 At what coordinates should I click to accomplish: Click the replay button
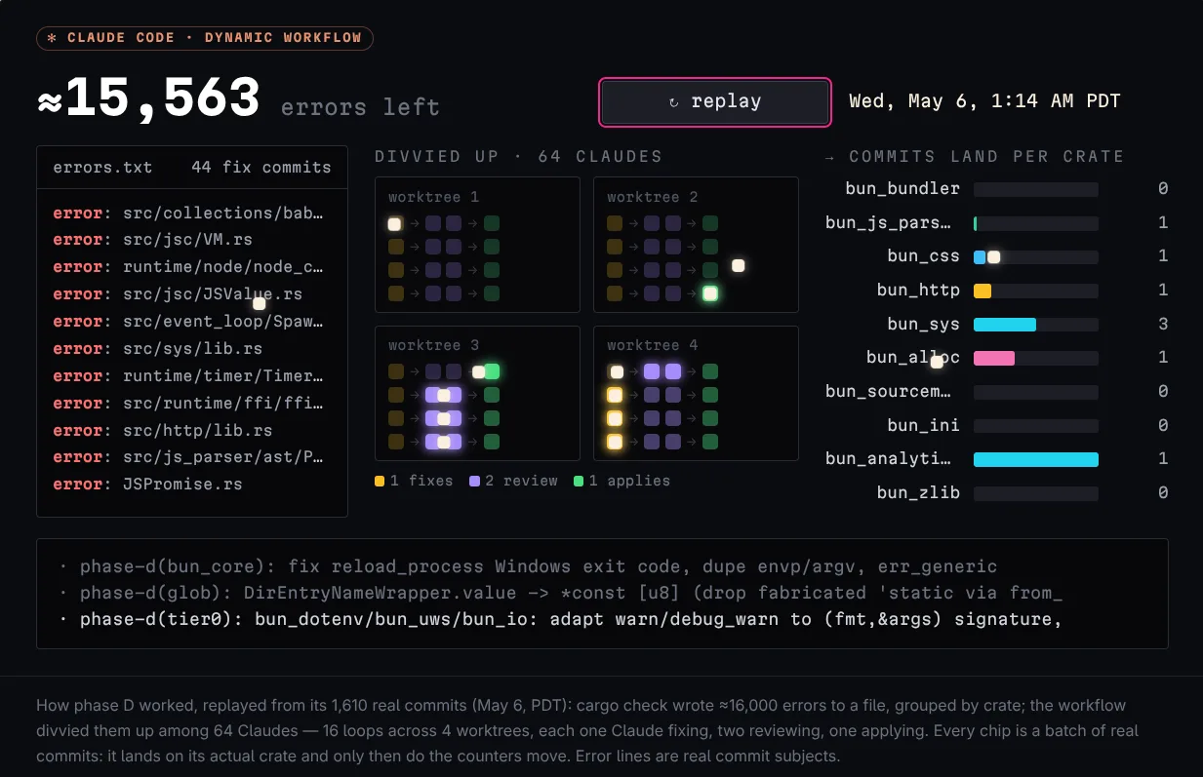(715, 101)
